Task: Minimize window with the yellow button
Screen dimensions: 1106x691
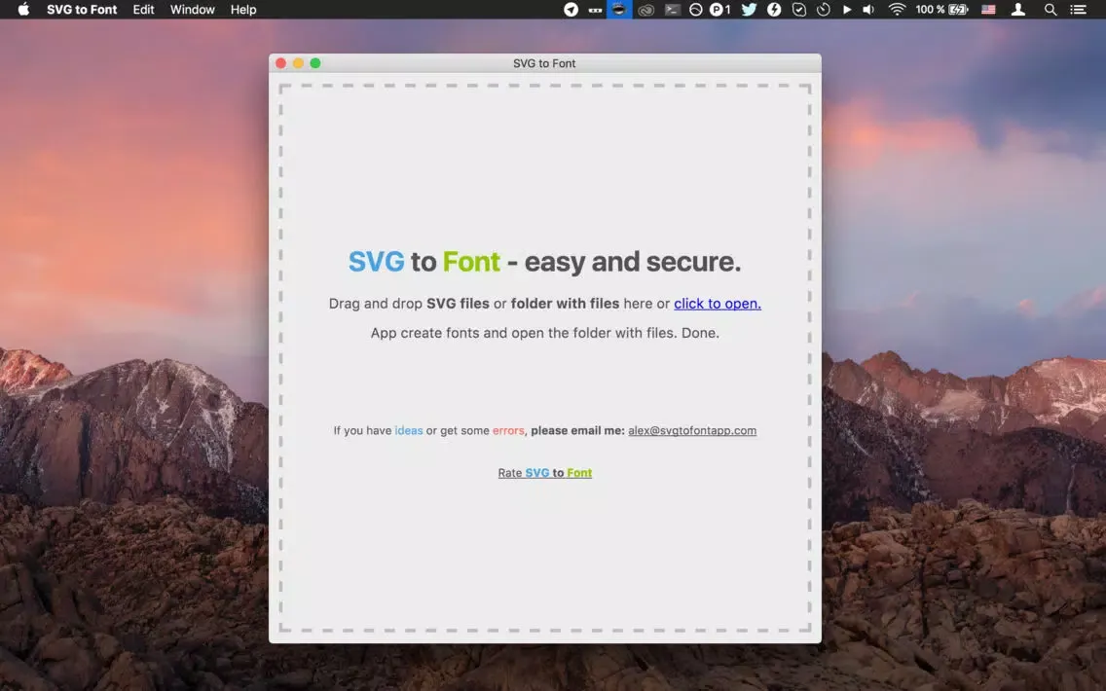Action: pyautogui.click(x=298, y=62)
